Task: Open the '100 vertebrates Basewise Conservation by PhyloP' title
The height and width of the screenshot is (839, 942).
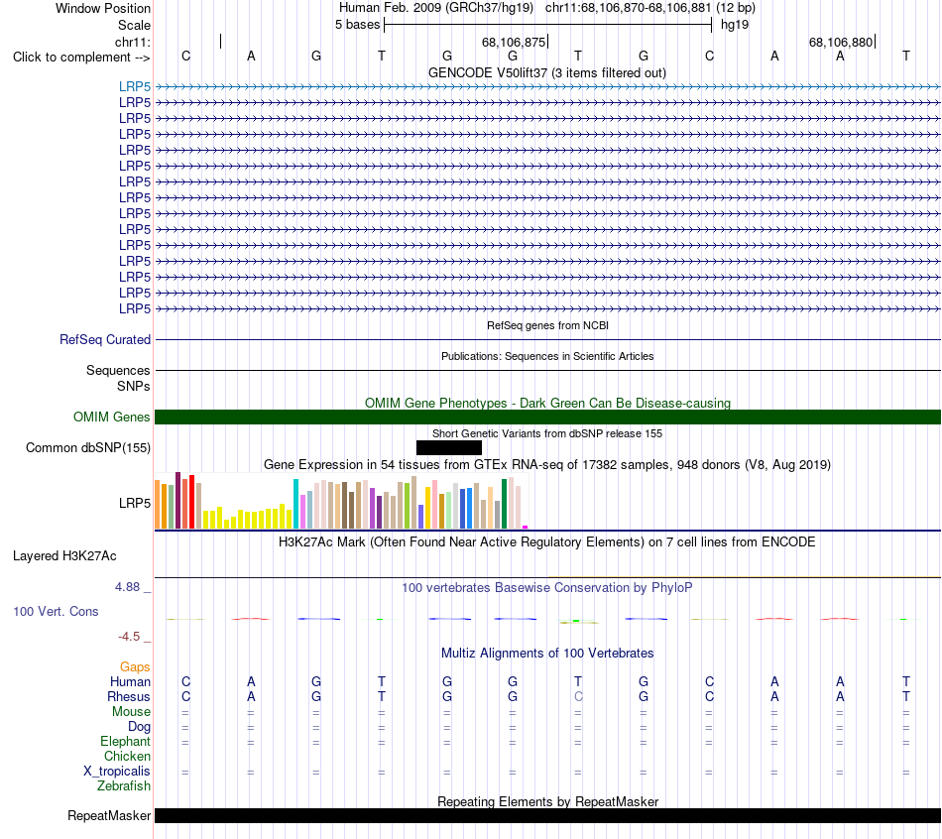Action: [547, 588]
